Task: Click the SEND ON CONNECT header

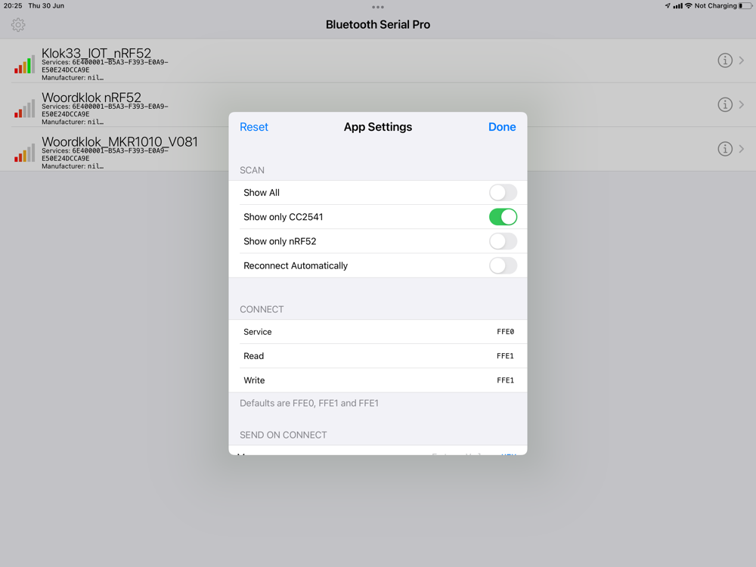Action: click(x=283, y=435)
